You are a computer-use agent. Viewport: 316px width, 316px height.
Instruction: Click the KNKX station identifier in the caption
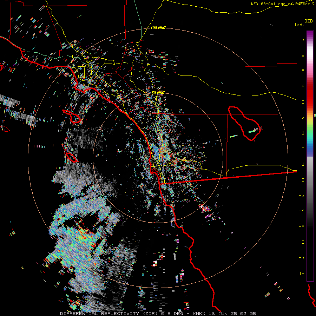coord(199,314)
